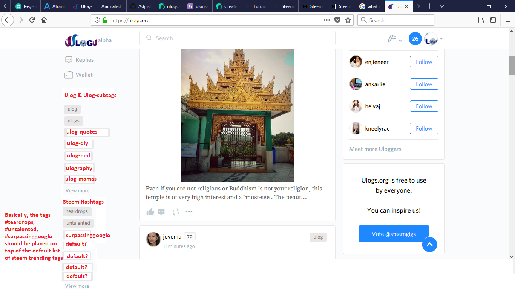Expand View more under Steem Hashtags

[x=77, y=286]
